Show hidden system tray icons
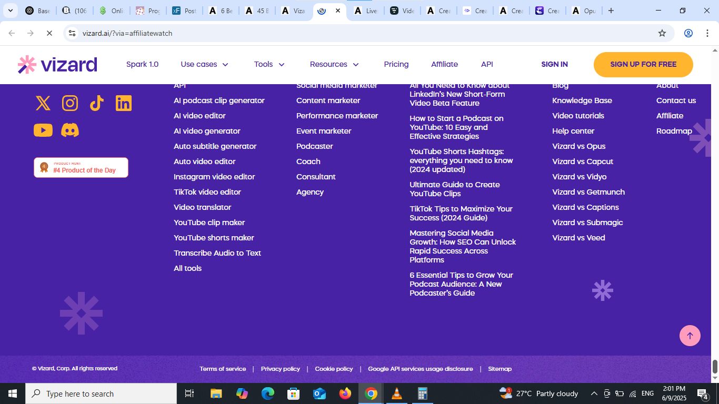 point(594,393)
